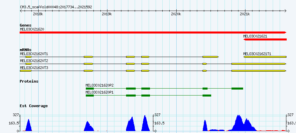Click the arrow-tipped last exon of MELO3C021620T1

point(211,57)
